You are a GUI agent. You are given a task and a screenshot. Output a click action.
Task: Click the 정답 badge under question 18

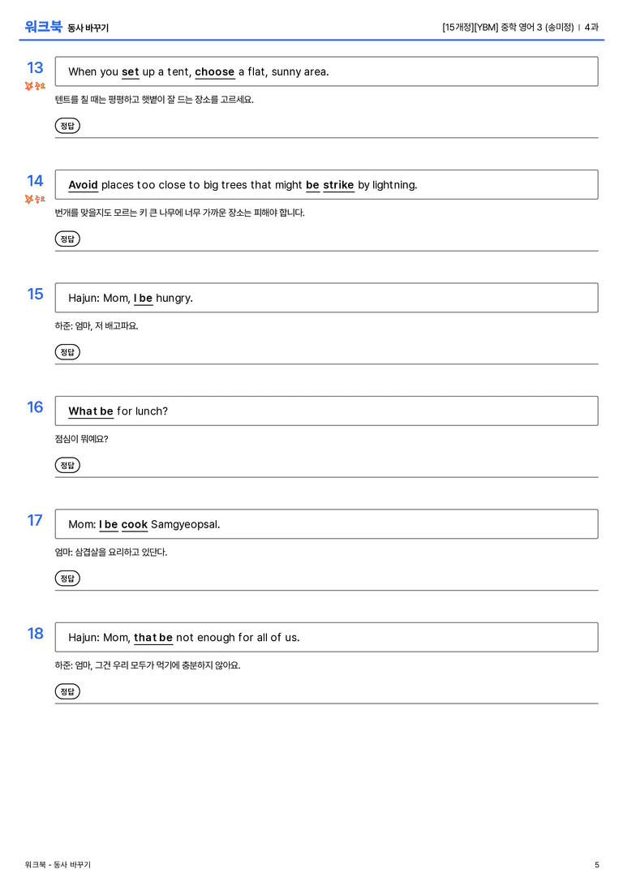(67, 691)
